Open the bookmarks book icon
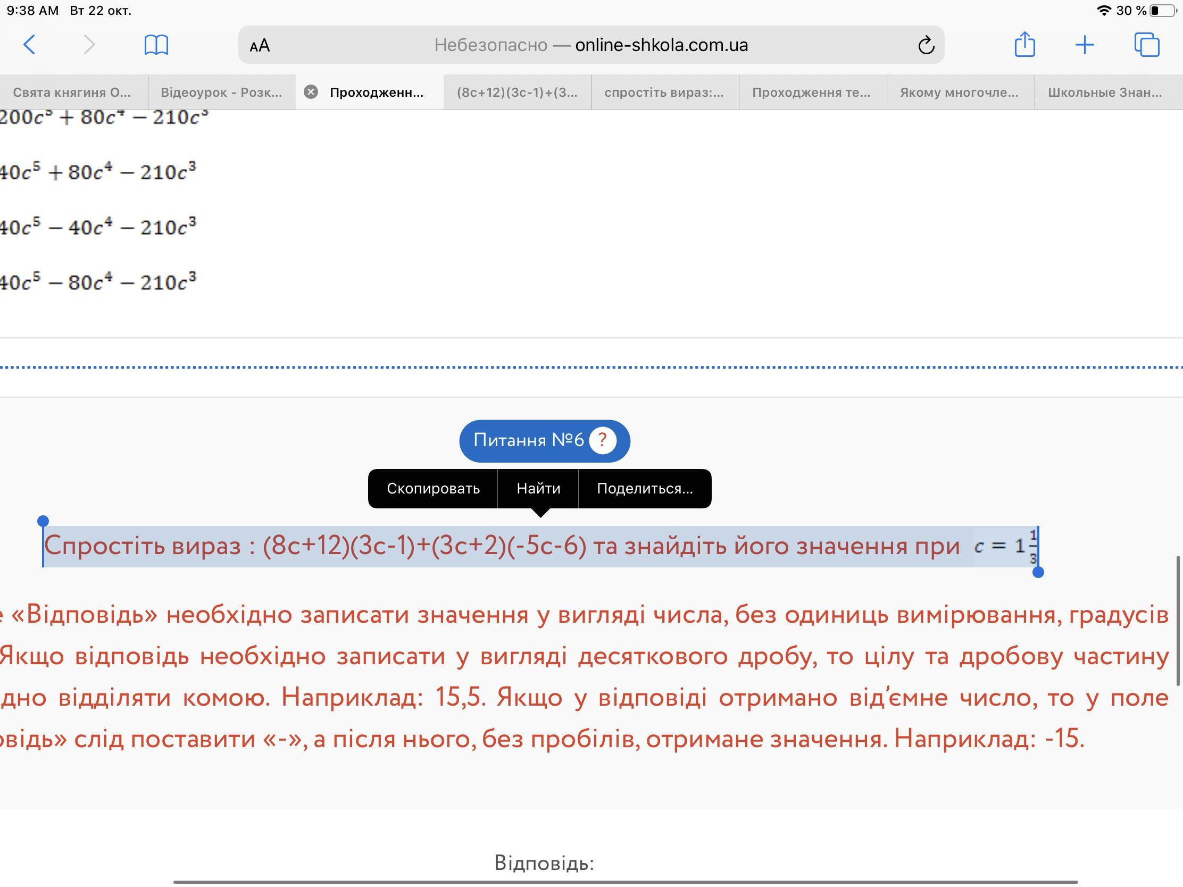This screenshot has width=1183, height=887. point(156,44)
